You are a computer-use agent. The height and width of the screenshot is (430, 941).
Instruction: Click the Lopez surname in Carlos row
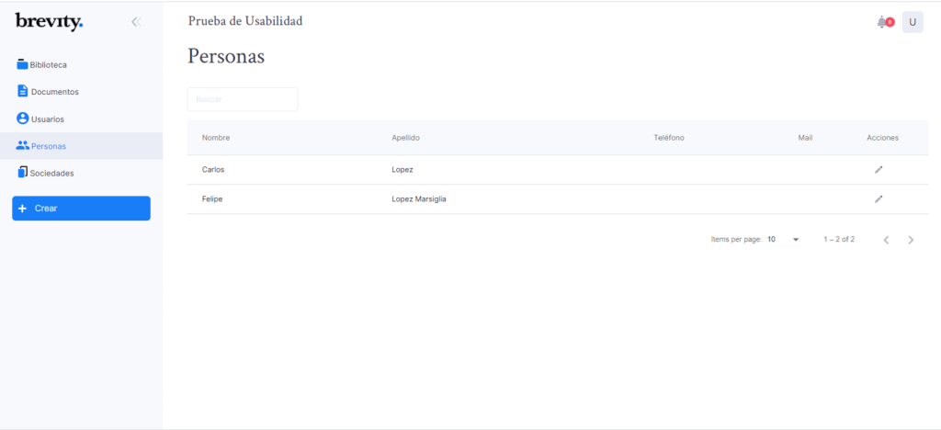pyautogui.click(x=402, y=170)
